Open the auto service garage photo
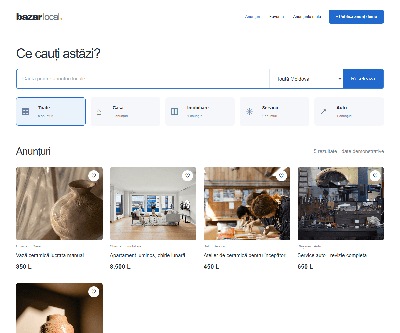Image resolution: width=400 pixels, height=333 pixels. (341, 204)
